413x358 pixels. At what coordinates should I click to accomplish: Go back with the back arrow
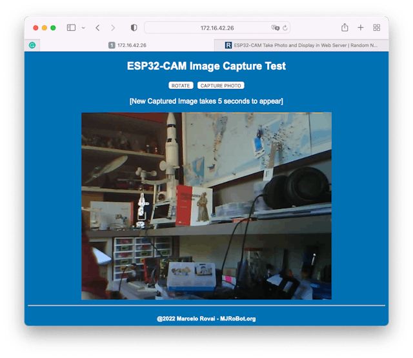(97, 28)
